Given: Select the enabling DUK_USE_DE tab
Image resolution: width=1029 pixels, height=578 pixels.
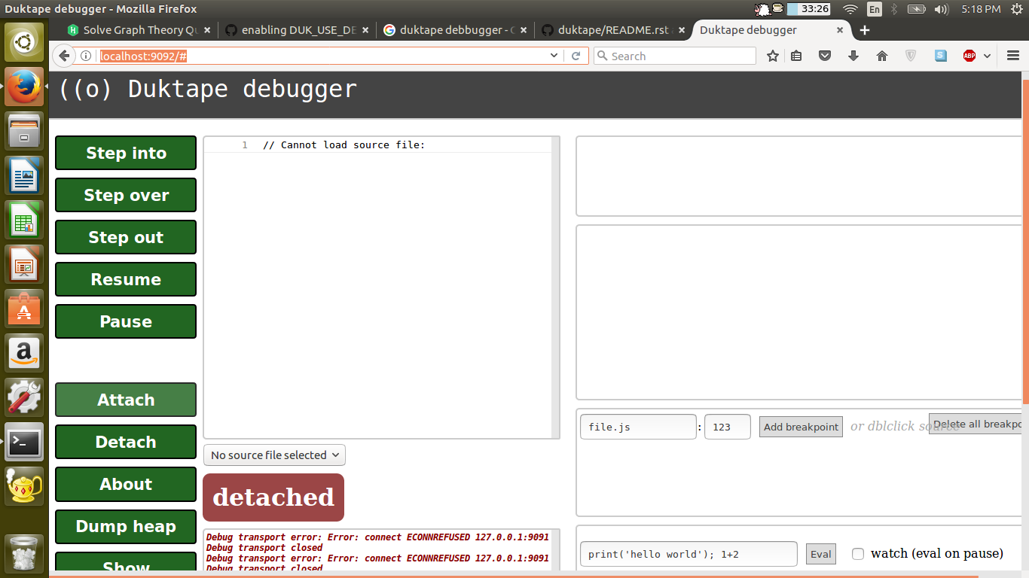Looking at the screenshot, I should [x=298, y=30].
